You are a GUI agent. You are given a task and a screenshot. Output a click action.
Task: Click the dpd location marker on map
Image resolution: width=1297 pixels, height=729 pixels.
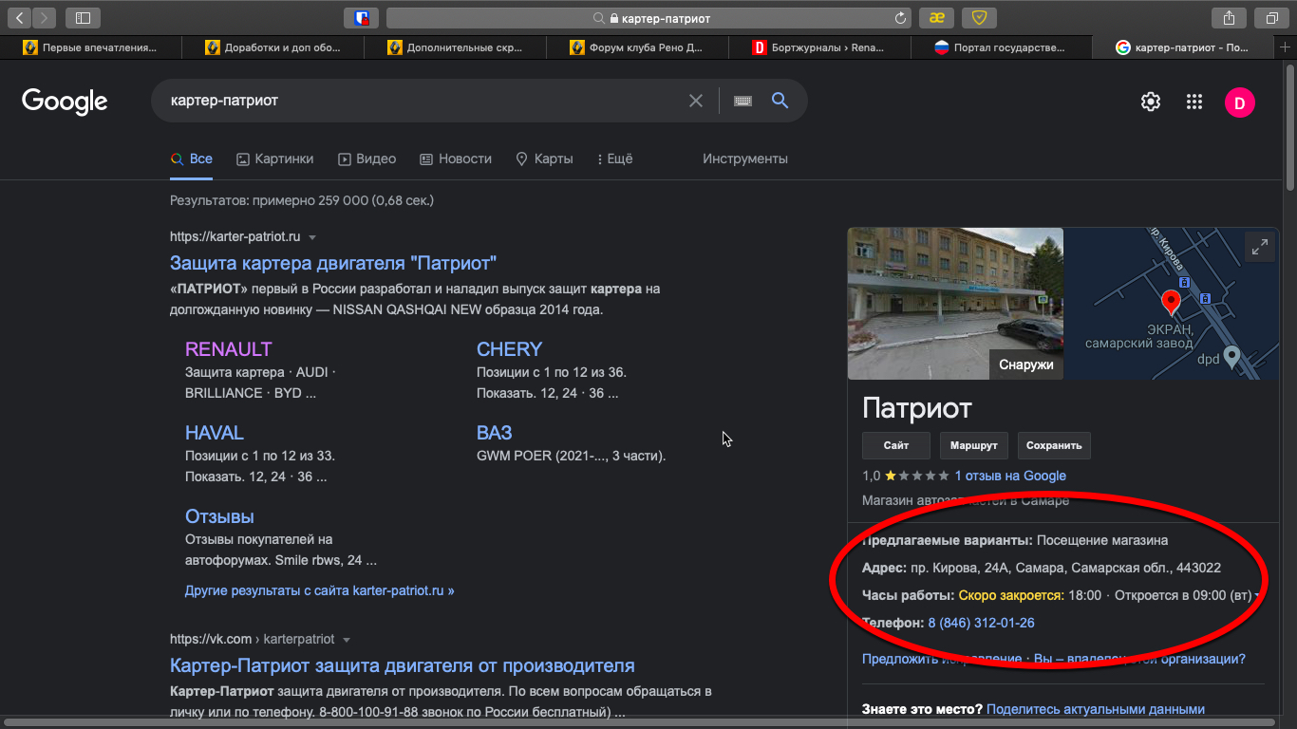click(x=1231, y=358)
